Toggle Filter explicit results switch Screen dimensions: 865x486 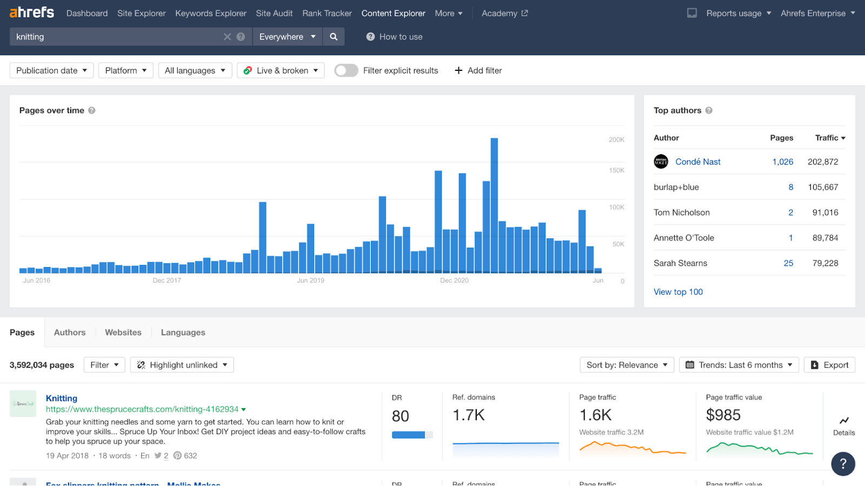pyautogui.click(x=346, y=70)
